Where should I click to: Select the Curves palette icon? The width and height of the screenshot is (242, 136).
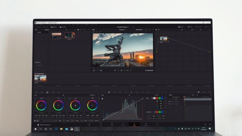(109, 92)
